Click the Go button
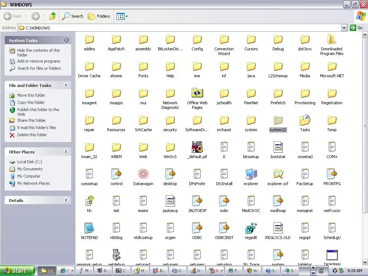Screen dimensions: 368x276 tap(356, 28)
